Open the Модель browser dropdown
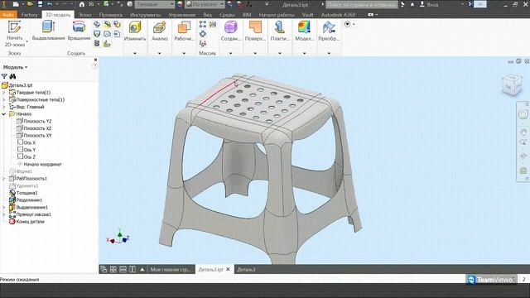The image size is (530, 298). [x=15, y=67]
